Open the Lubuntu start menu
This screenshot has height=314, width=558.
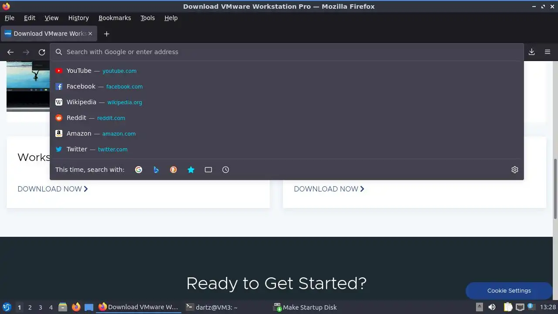coord(7,307)
